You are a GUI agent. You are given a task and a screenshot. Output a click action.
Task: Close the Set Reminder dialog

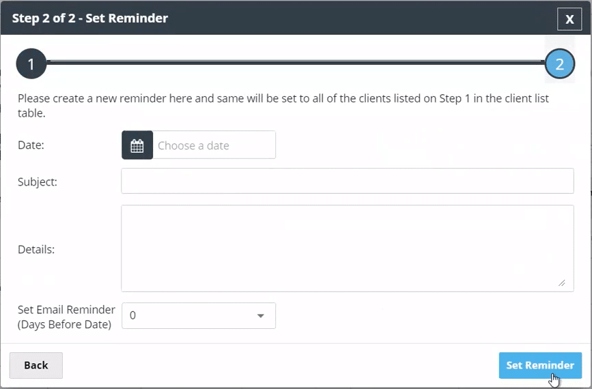569,19
